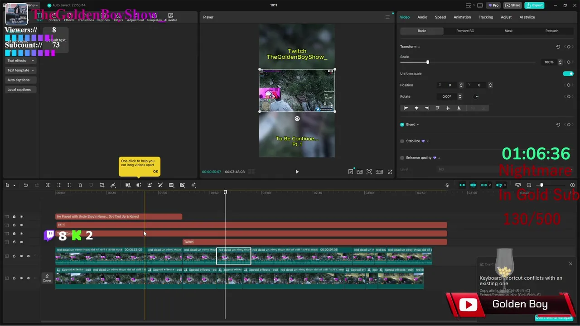
Task: Hide the 'Pt. 1' text track
Action: point(21,225)
